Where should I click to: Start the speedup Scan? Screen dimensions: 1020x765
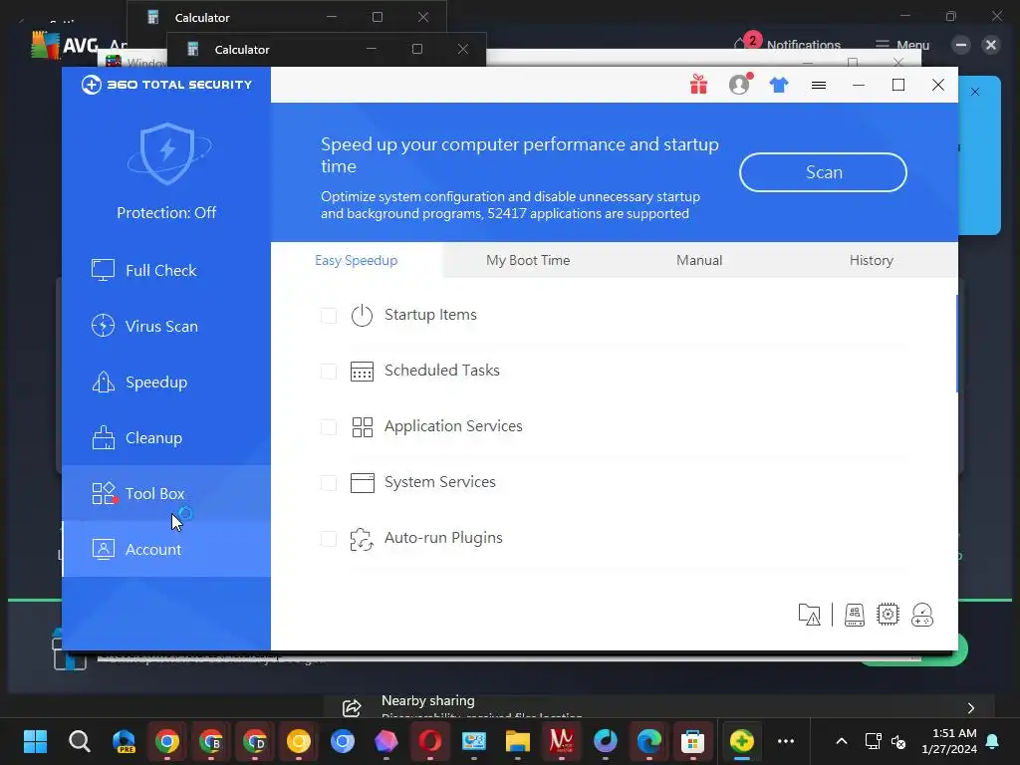click(823, 172)
